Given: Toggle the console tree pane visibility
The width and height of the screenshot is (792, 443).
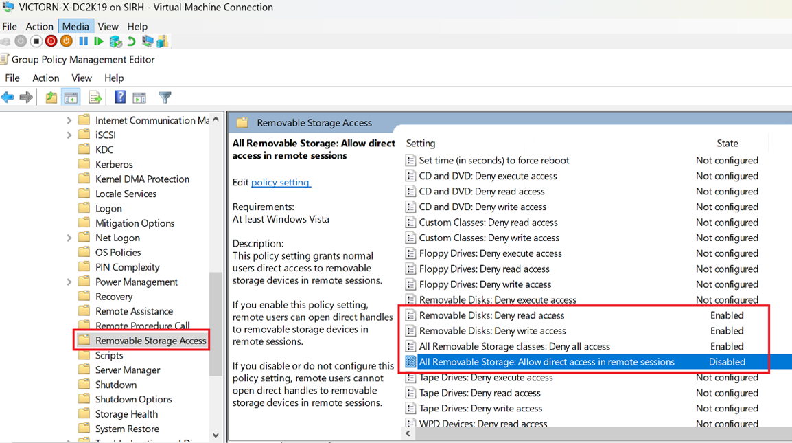Looking at the screenshot, I should tap(70, 97).
